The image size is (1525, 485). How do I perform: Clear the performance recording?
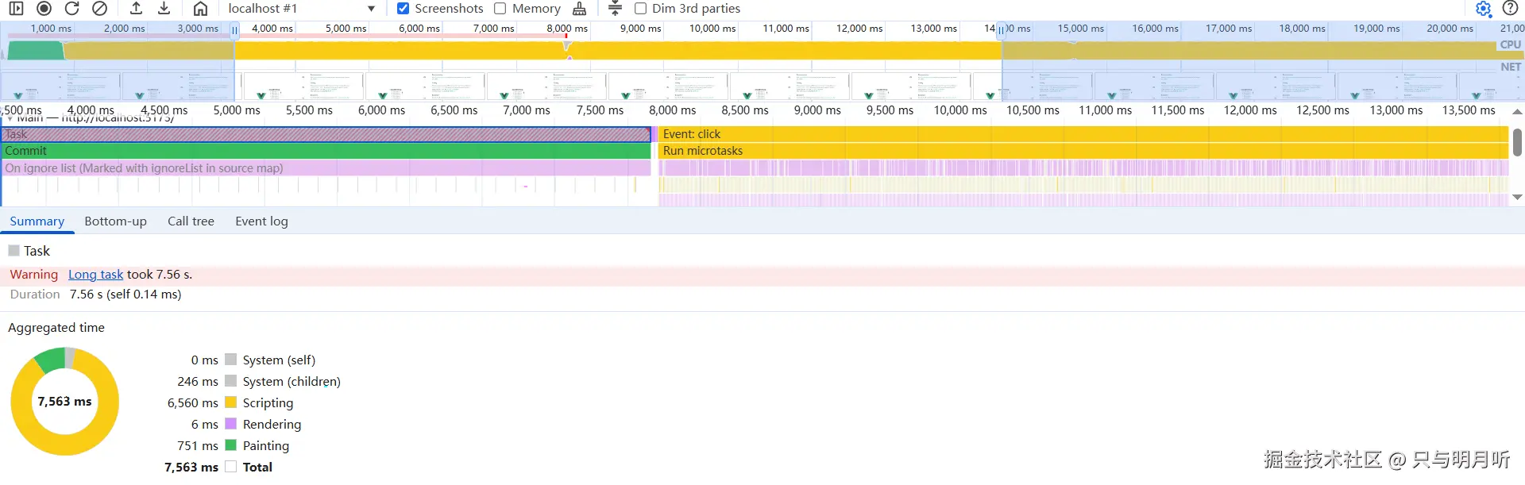click(x=99, y=9)
